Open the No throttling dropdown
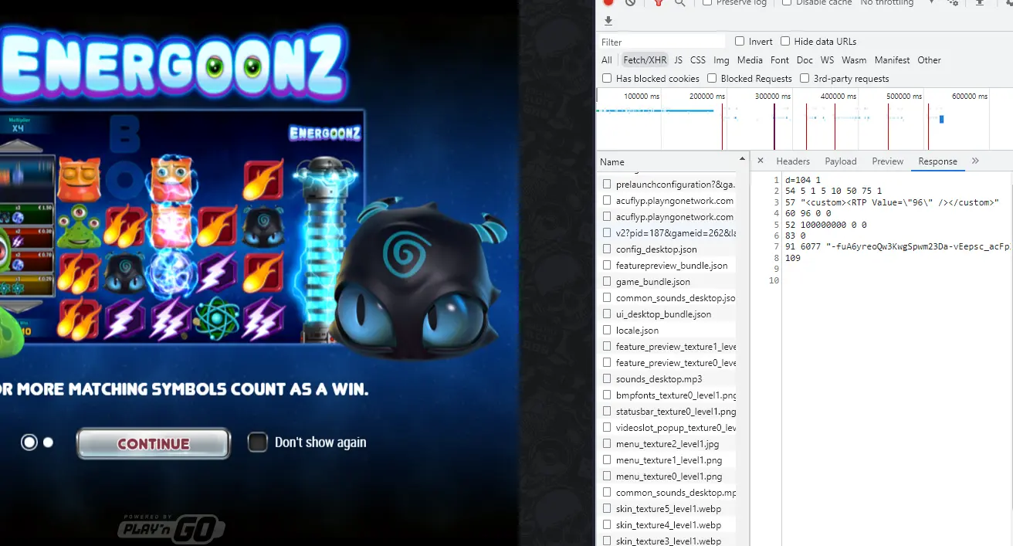The width and height of the screenshot is (1013, 546). tap(897, 2)
